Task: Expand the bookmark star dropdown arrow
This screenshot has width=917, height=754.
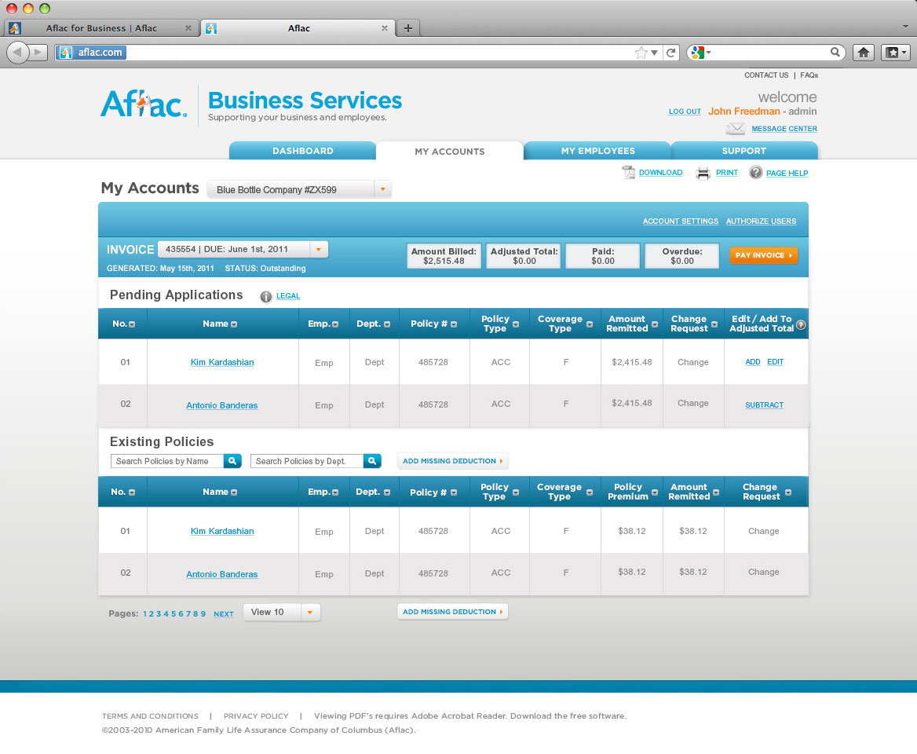Action: [655, 53]
